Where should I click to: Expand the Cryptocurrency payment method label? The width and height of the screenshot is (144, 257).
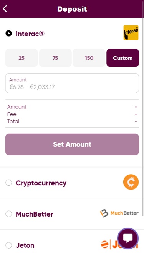pyautogui.click(x=41, y=183)
